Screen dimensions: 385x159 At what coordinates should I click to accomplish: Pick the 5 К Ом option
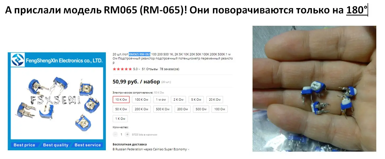click(196, 100)
